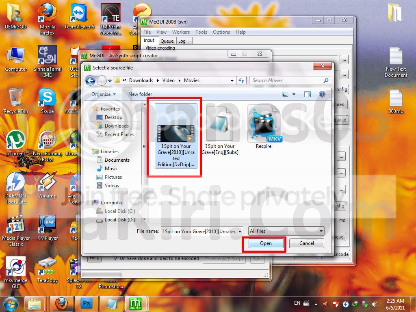Click the back arrow in file dialog
This screenshot has height=312, width=416.
pyautogui.click(x=90, y=80)
